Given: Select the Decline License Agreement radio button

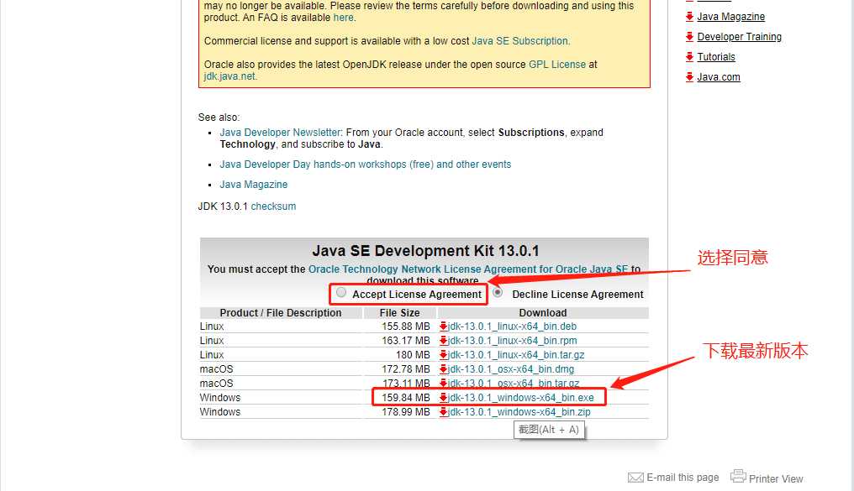Looking at the screenshot, I should pos(498,293).
